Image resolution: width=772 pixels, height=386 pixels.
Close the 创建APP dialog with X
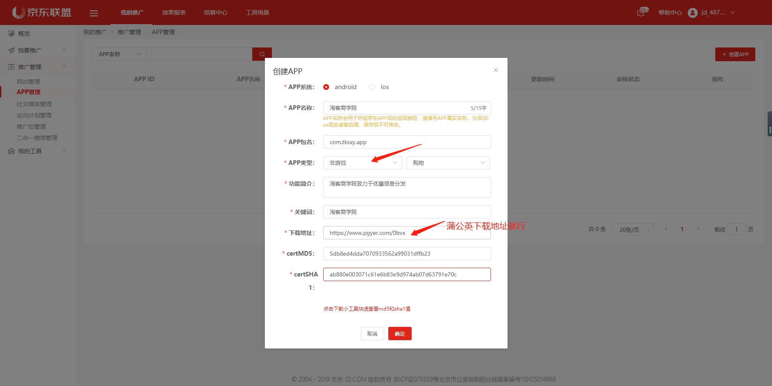[x=495, y=70]
